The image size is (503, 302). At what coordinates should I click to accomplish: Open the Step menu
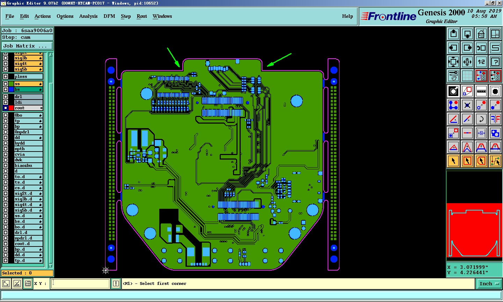(126, 16)
